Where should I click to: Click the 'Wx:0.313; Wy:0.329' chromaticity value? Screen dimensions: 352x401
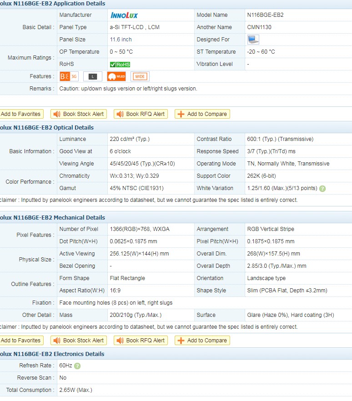tap(134, 175)
